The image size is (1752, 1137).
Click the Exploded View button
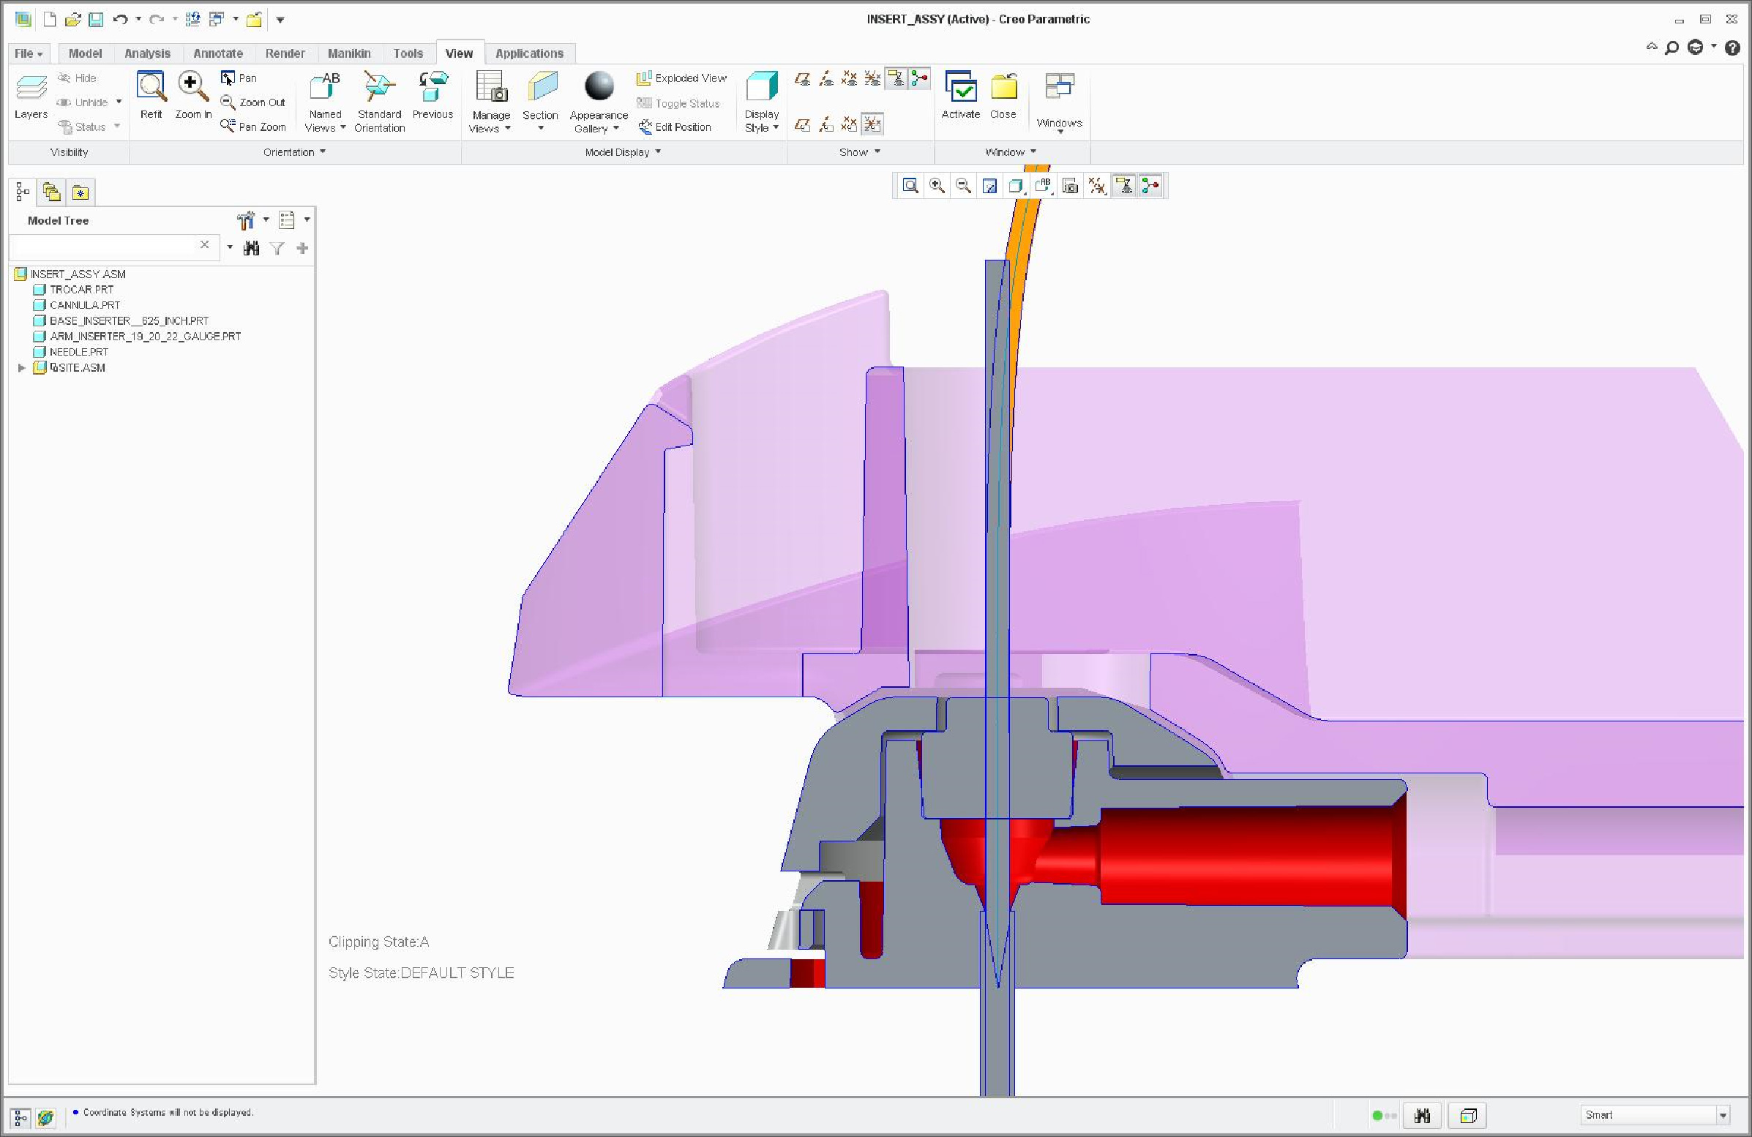point(681,78)
